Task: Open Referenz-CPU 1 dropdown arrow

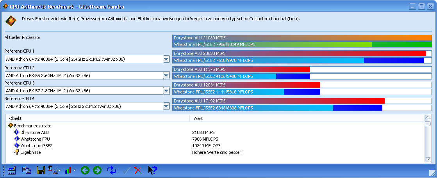Action: (x=166, y=59)
